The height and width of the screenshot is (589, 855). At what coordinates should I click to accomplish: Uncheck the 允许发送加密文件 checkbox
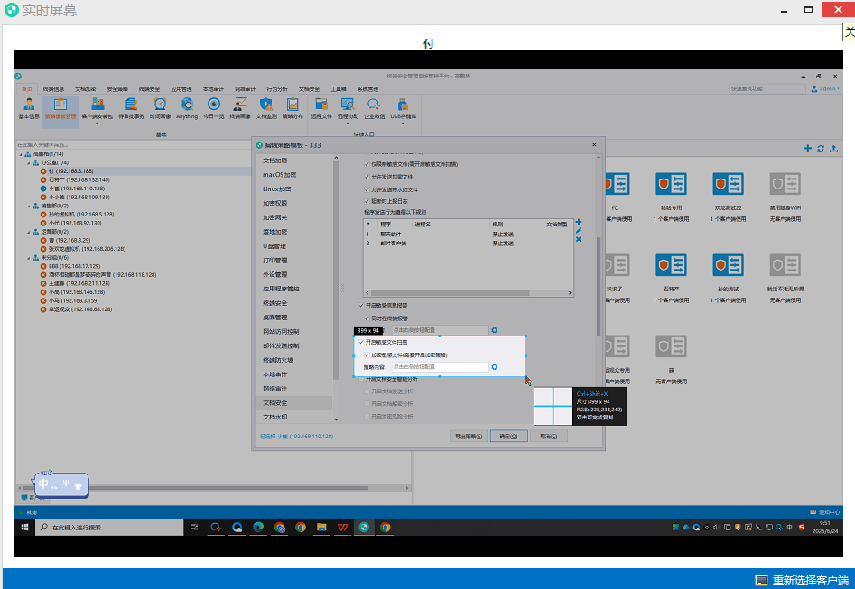pos(366,178)
